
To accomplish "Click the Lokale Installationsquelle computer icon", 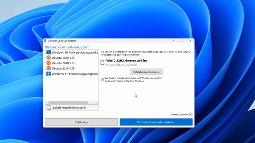I will [x=49, y=108].
